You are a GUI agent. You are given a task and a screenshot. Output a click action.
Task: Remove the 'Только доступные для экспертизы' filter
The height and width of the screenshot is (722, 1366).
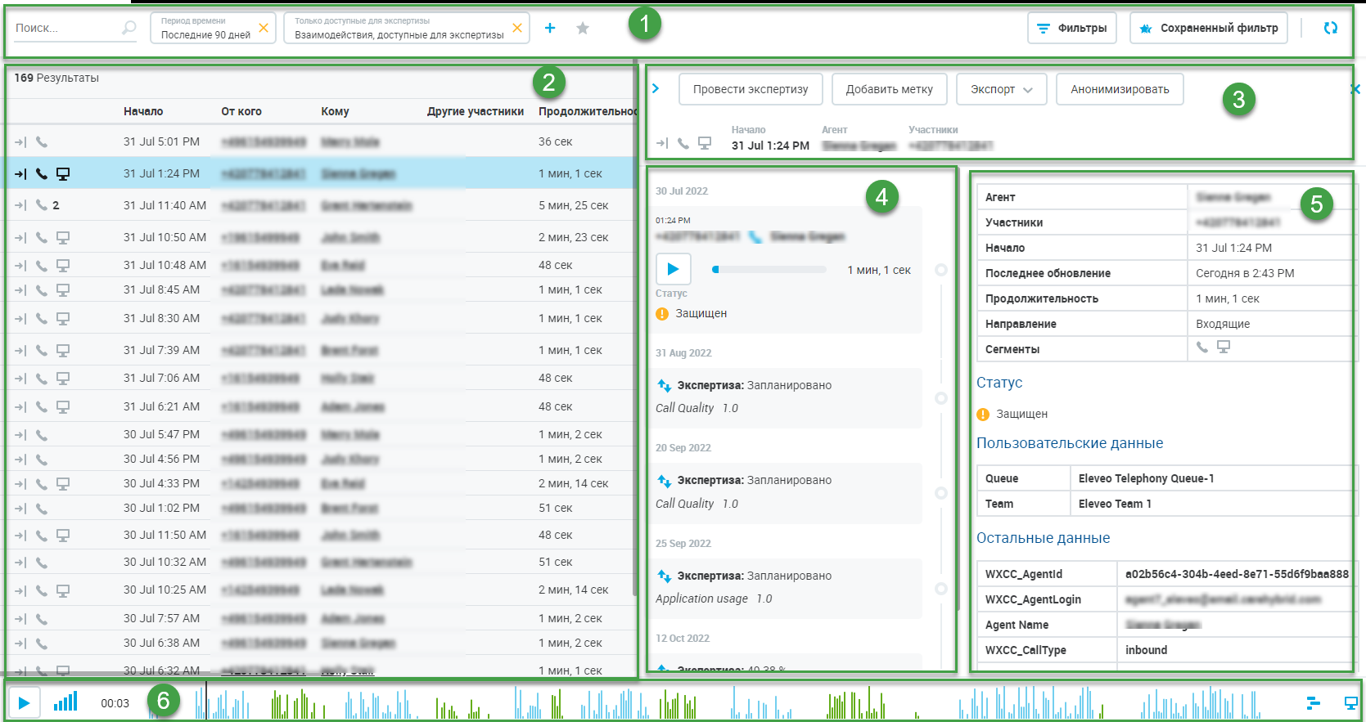point(517,28)
